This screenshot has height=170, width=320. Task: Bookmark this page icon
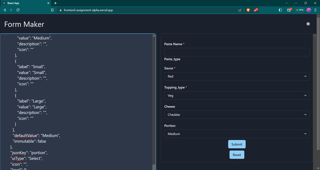tap(52, 10)
